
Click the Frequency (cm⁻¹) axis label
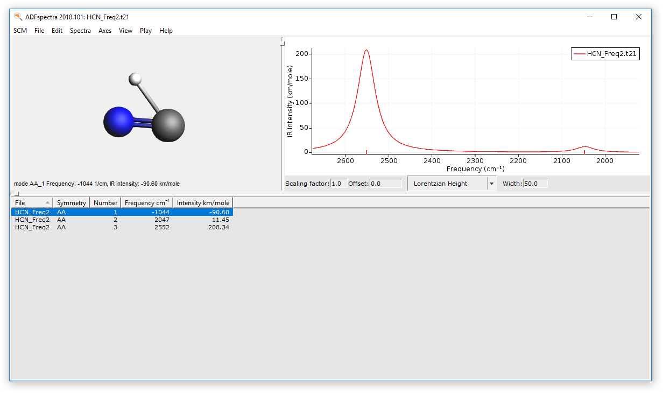(x=475, y=169)
